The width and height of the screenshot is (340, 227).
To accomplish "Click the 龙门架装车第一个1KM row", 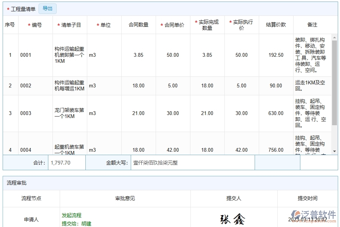I will tap(70, 113).
